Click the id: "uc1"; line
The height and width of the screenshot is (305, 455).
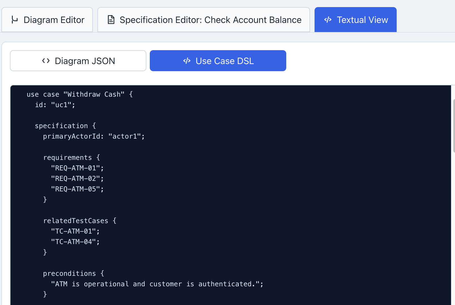(x=55, y=105)
